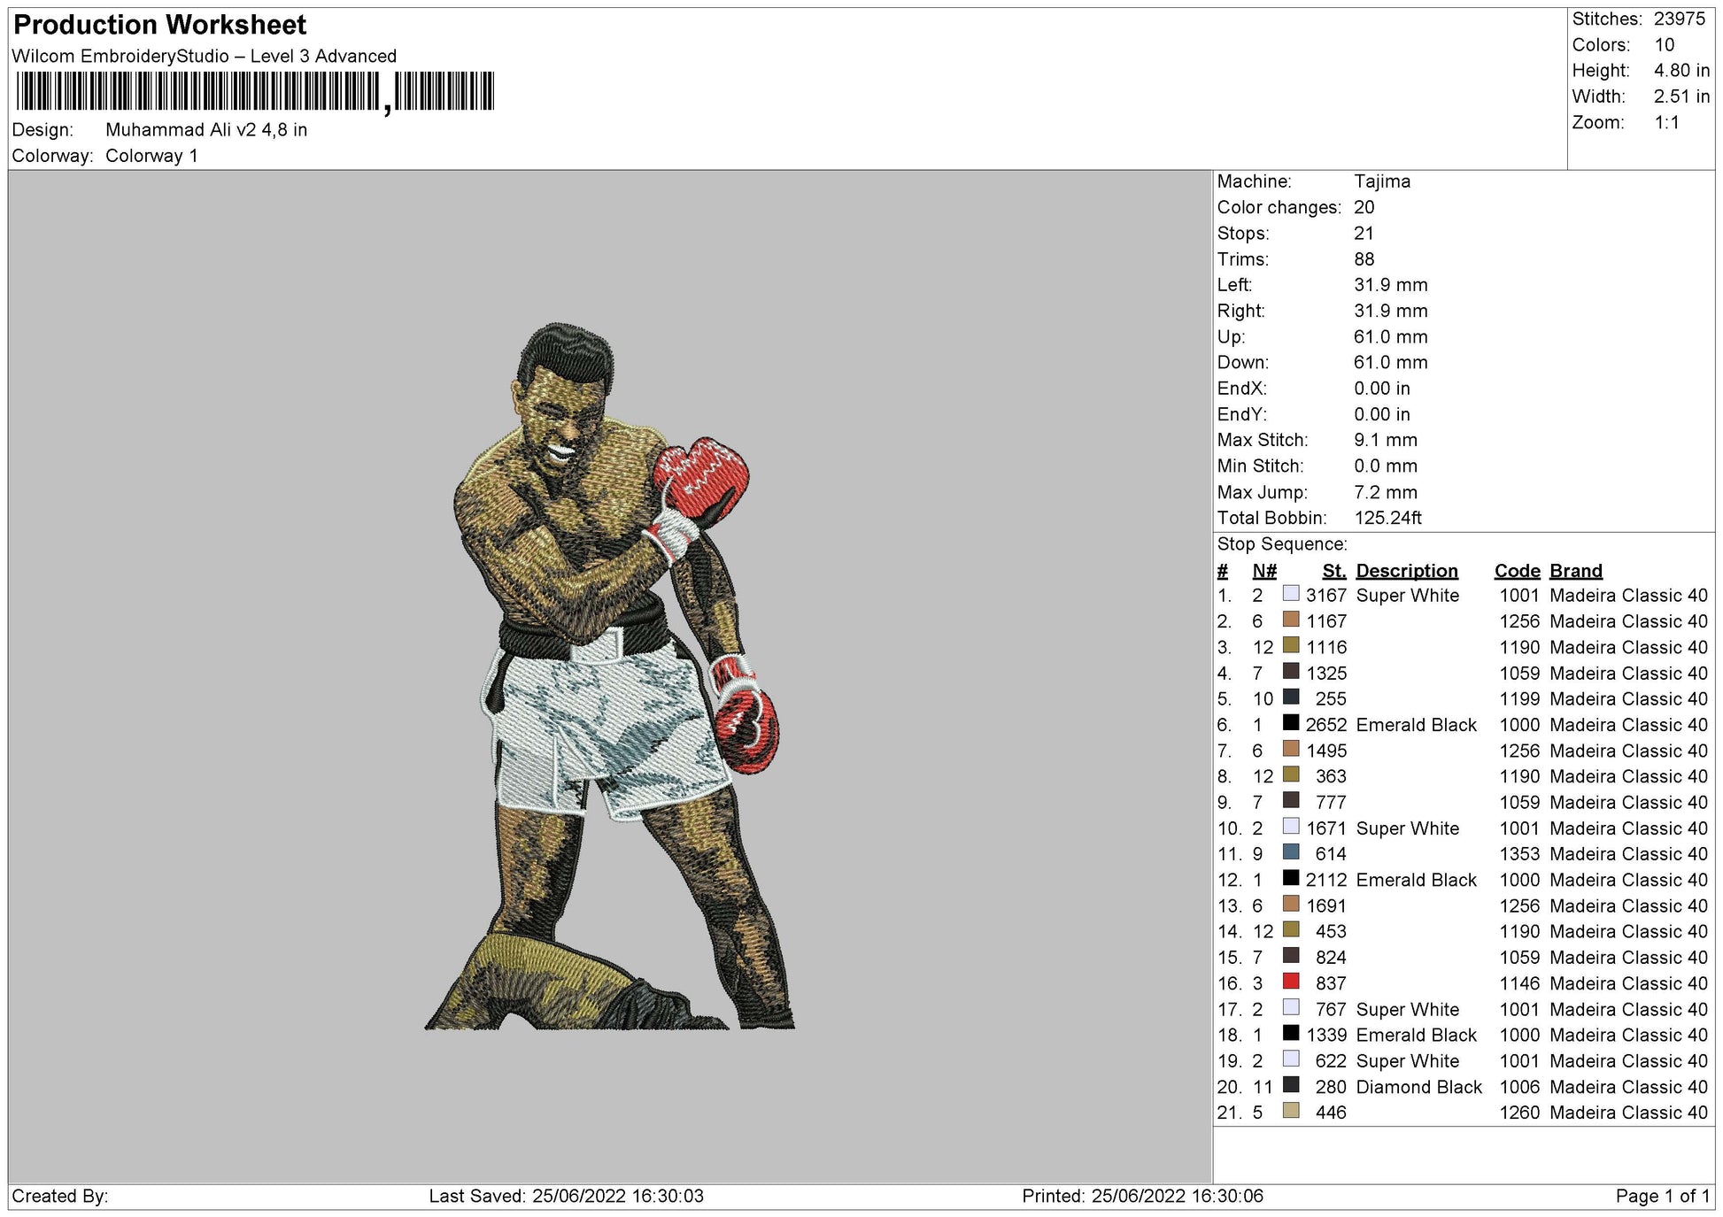Click the Production Worksheet title
The image size is (1723, 1217).
pyautogui.click(x=160, y=25)
